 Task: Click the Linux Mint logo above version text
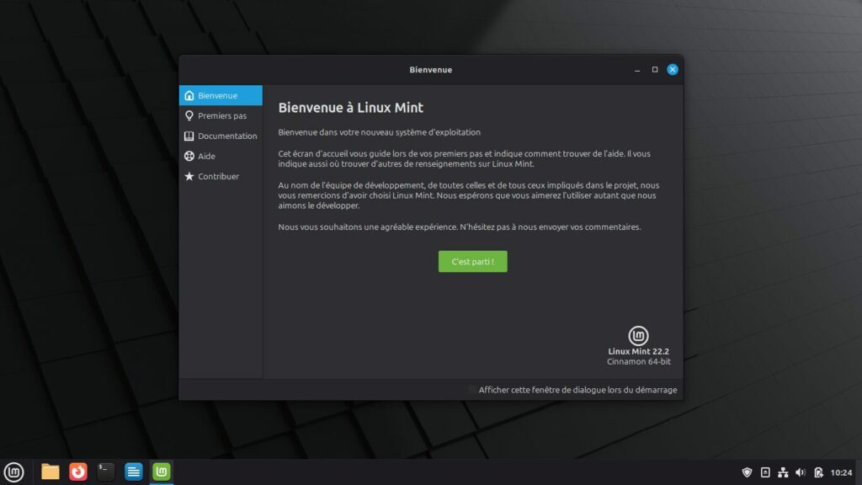click(638, 335)
